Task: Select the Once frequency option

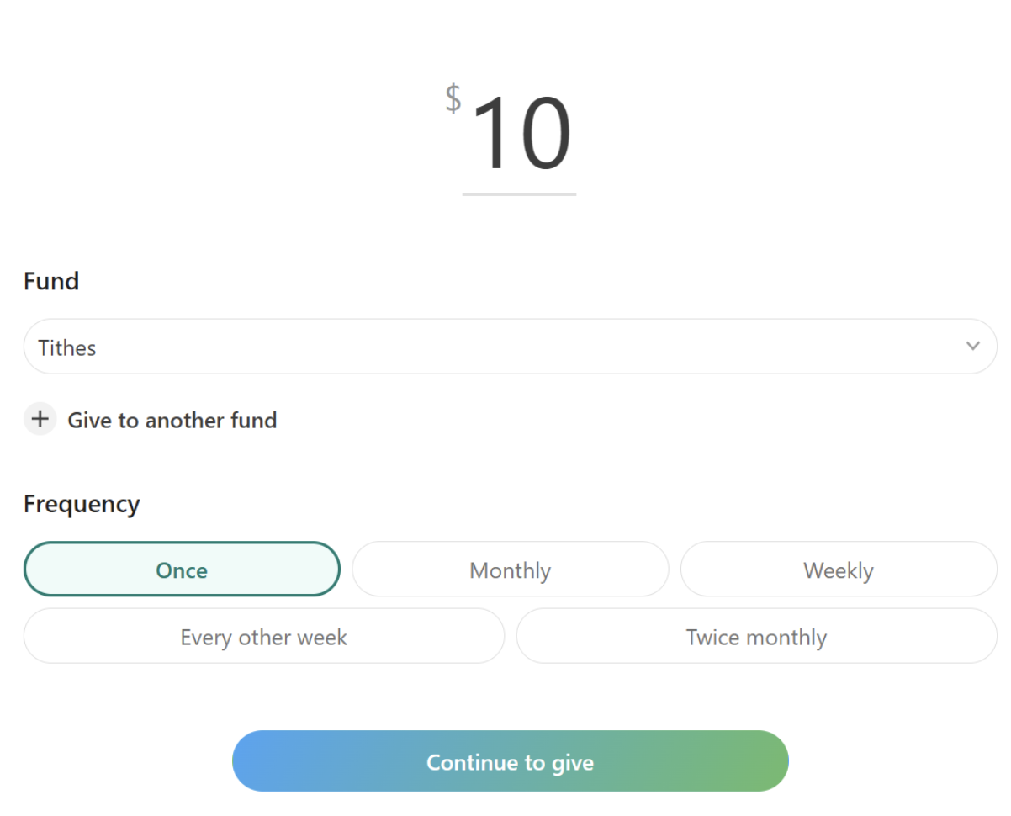Action: coord(182,570)
